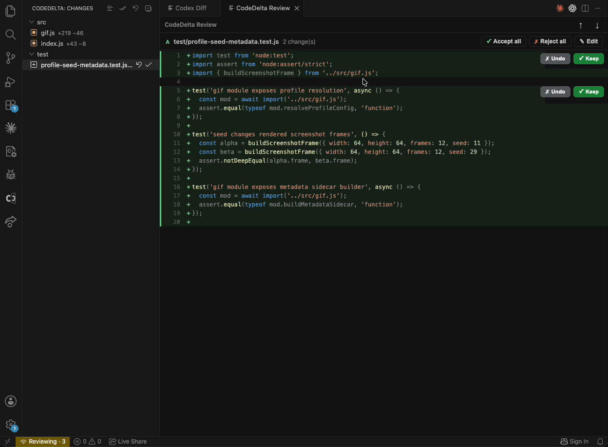Open the Explorer view in activity bar
608x447 pixels.
tap(11, 11)
